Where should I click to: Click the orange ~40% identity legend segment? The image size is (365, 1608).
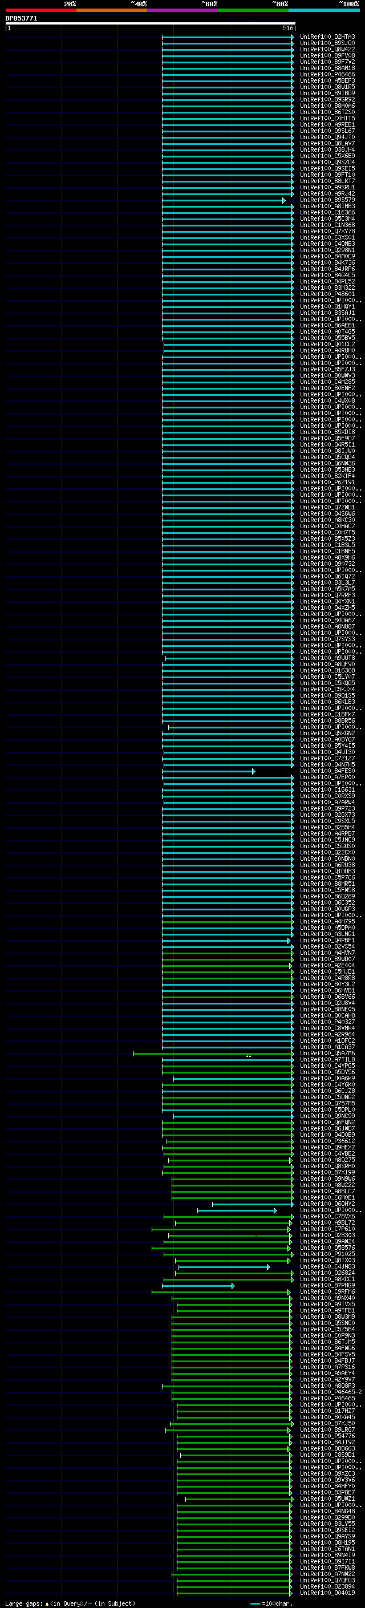click(112, 10)
